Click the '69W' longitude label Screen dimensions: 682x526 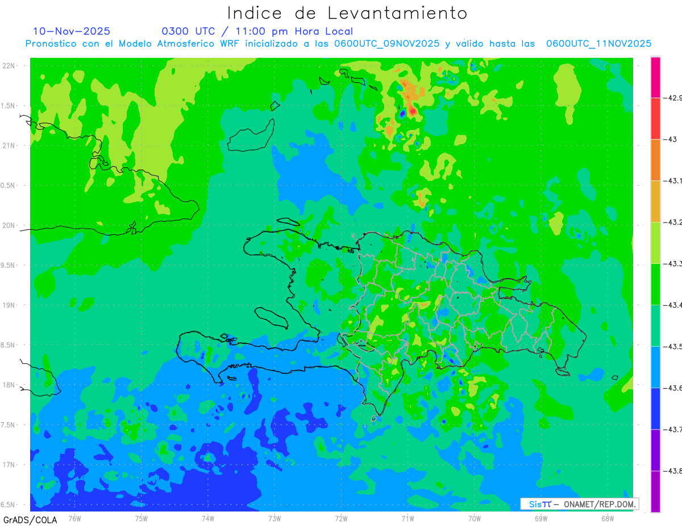click(x=541, y=519)
